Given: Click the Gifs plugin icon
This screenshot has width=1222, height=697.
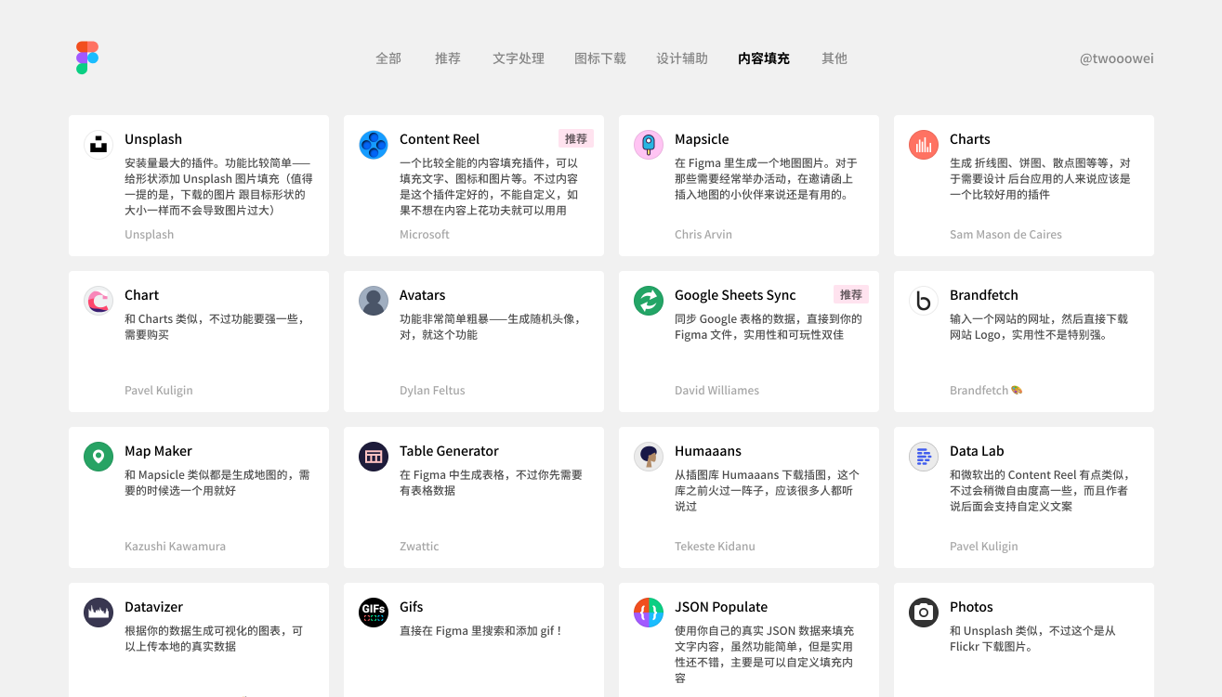Looking at the screenshot, I should tap(374, 613).
